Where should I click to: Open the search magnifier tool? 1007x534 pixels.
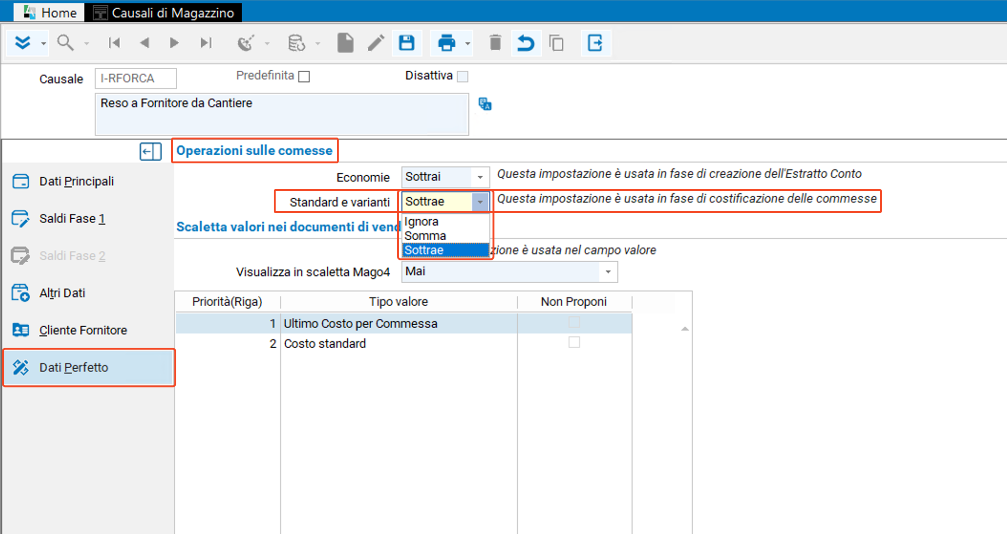click(x=65, y=43)
